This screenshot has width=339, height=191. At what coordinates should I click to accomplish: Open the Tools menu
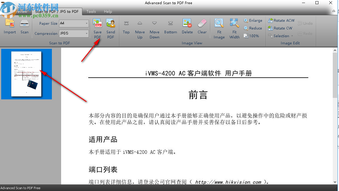91,12
